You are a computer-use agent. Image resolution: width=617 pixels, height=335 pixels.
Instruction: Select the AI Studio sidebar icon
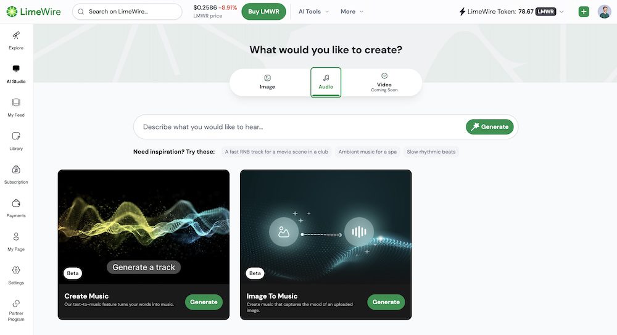coord(16,69)
